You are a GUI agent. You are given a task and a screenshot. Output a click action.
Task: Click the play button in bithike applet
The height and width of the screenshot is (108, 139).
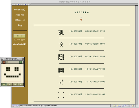tap(21, 84)
